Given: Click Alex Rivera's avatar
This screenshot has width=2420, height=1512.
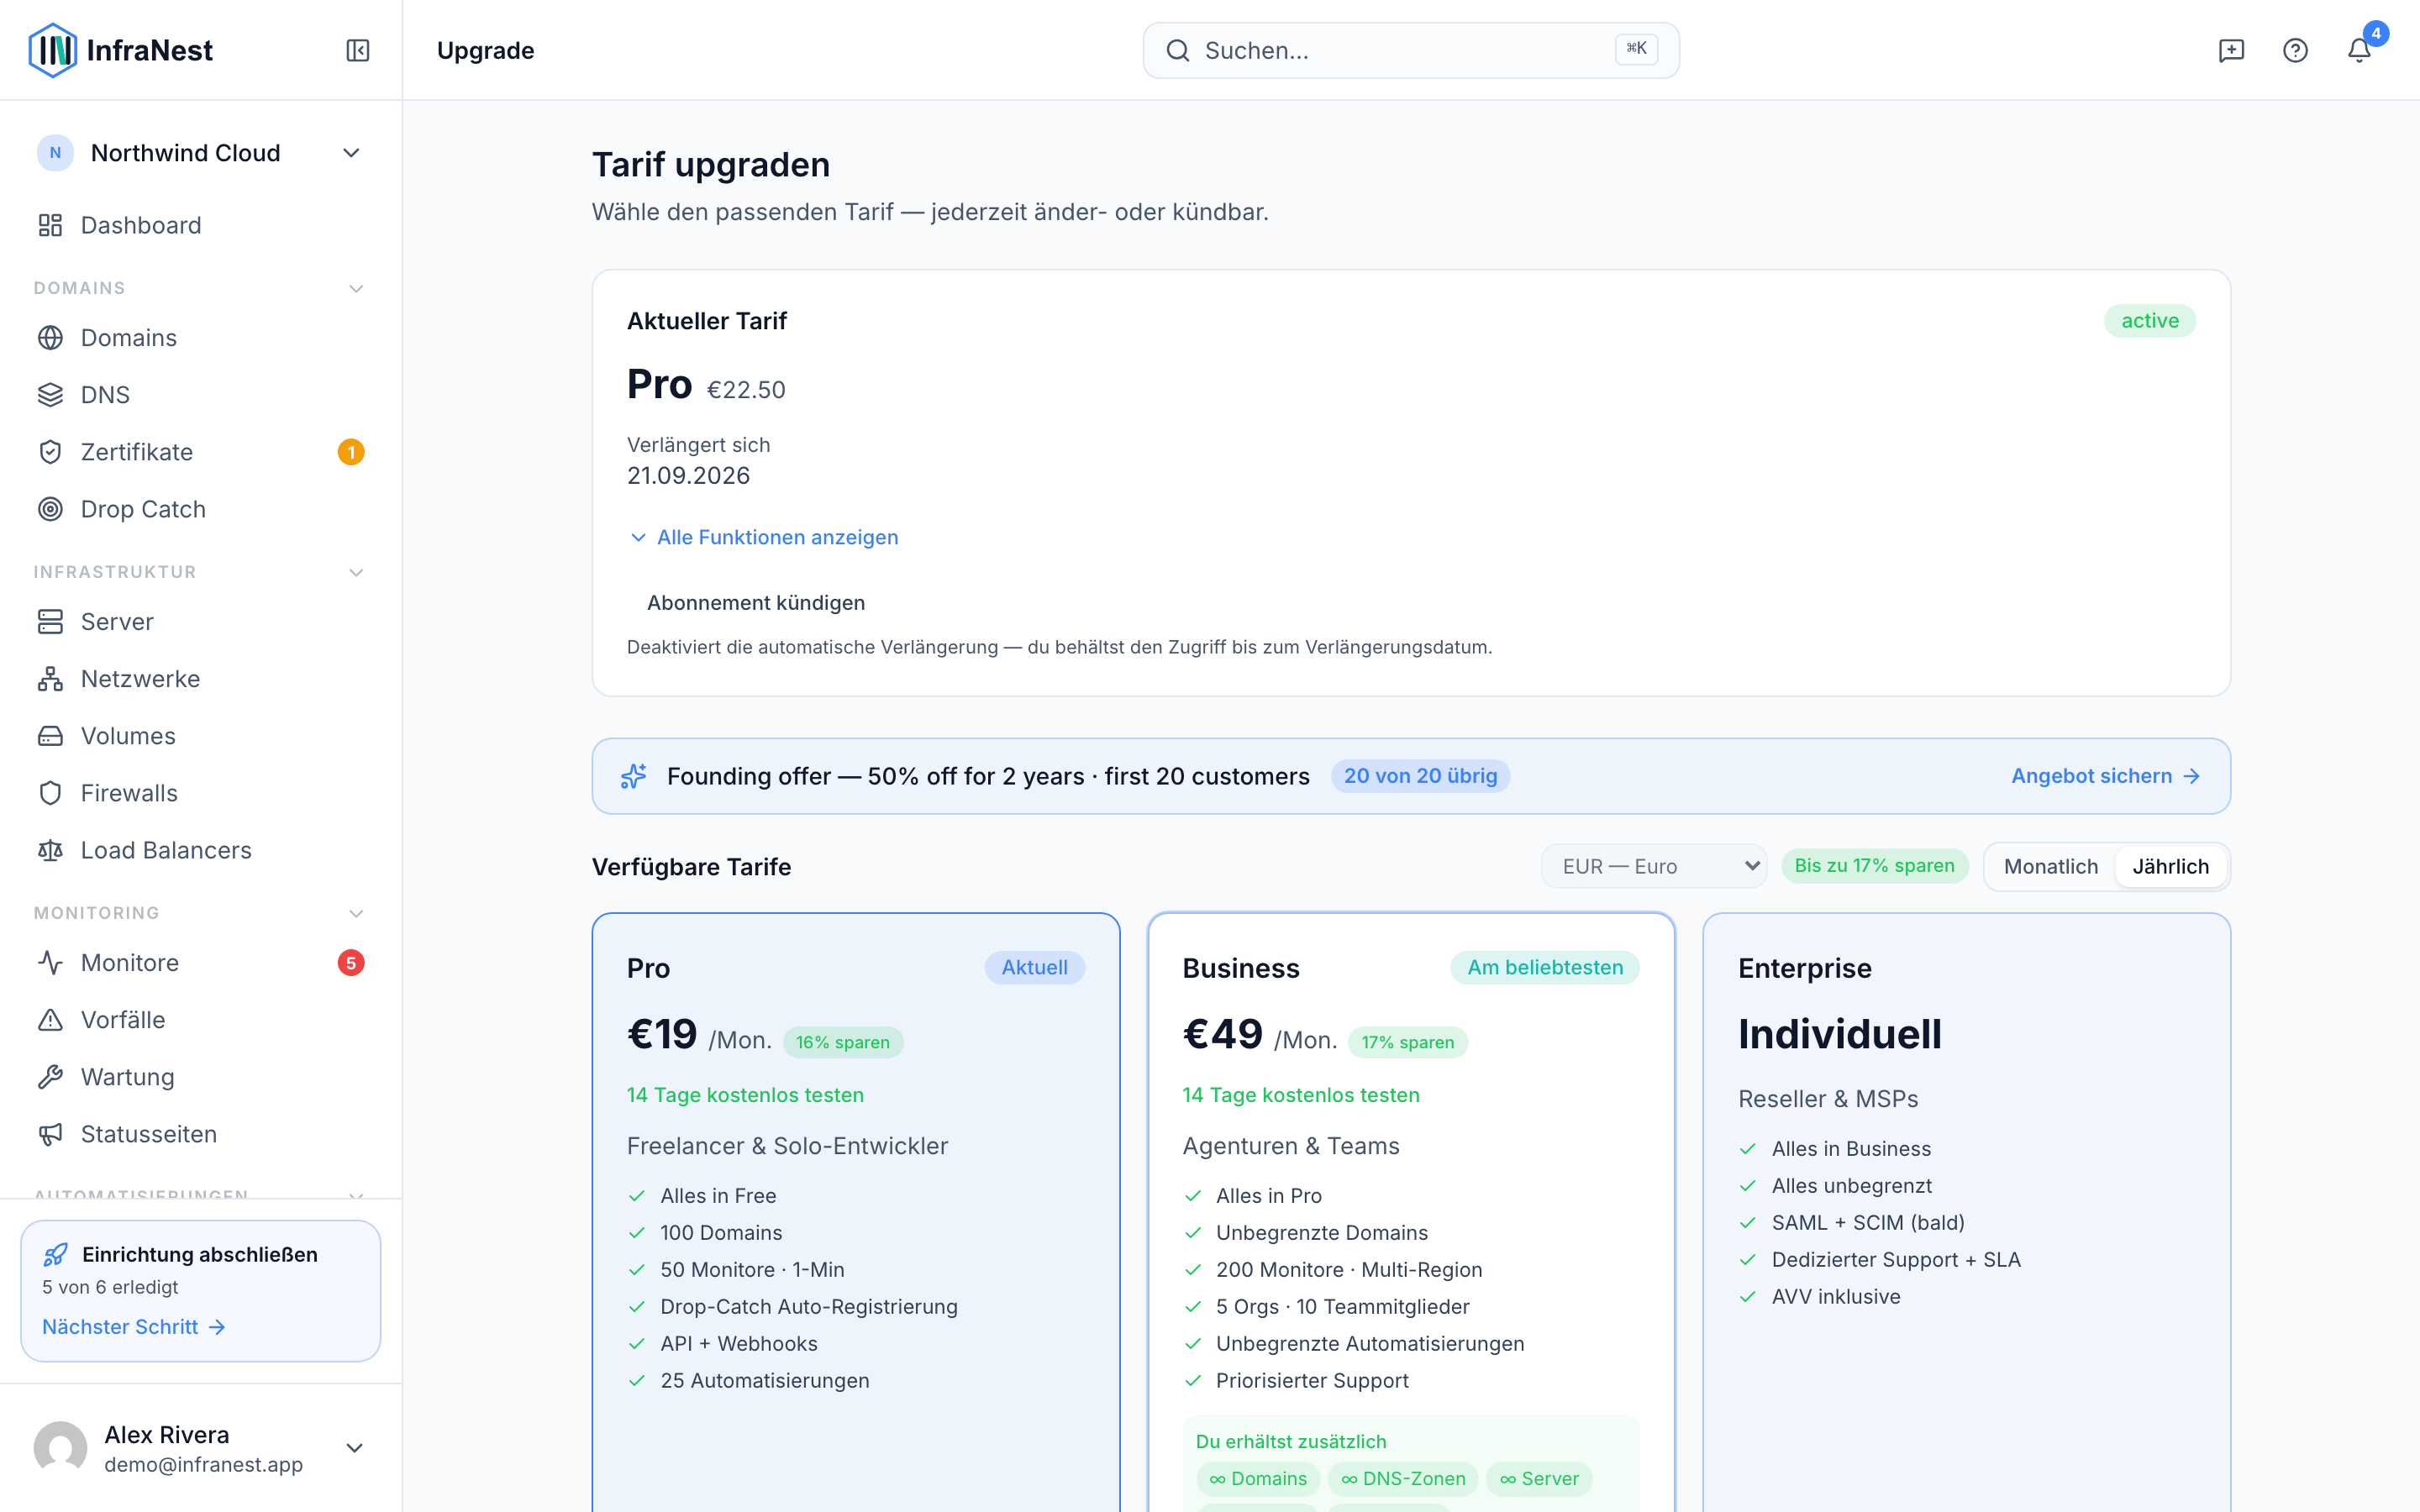Looking at the screenshot, I should [60, 1448].
